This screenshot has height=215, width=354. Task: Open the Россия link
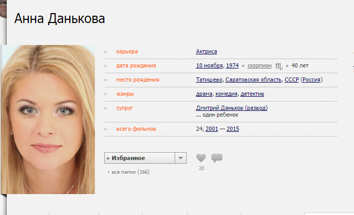[x=312, y=80]
